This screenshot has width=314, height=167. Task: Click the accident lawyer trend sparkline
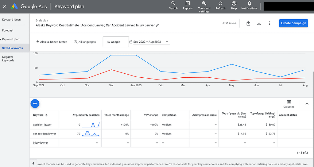91,125
